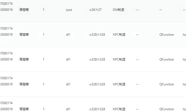186x111 pixels.
Task: Select "x:328;Y:328" in the fourth row
Action: (x=97, y=84)
